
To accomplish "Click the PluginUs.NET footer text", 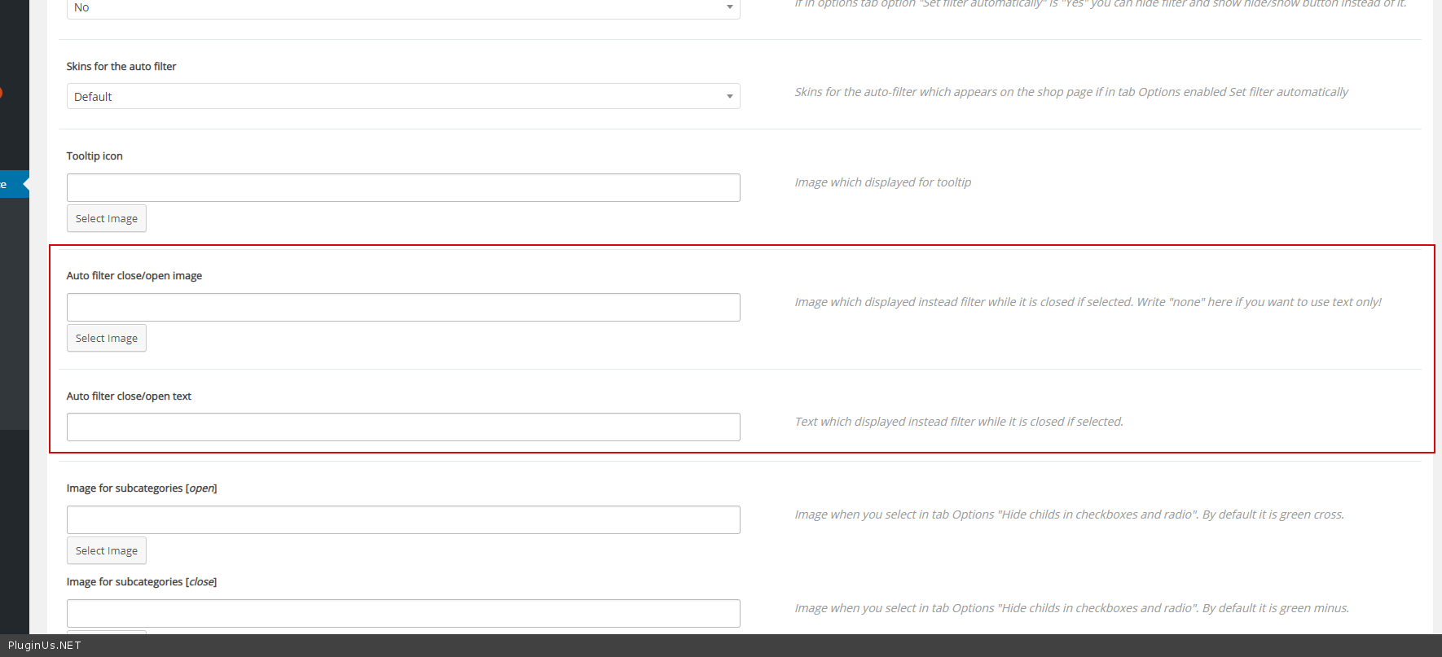I will coord(45,646).
